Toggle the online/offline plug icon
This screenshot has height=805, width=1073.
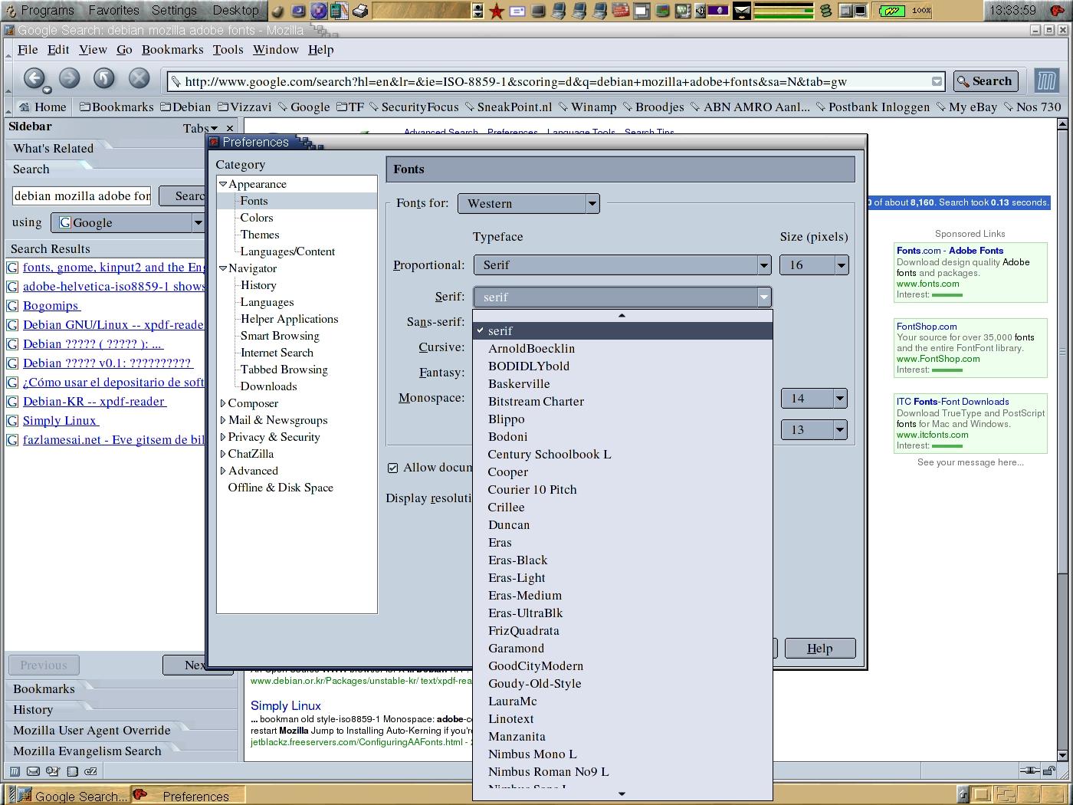[x=1030, y=770]
